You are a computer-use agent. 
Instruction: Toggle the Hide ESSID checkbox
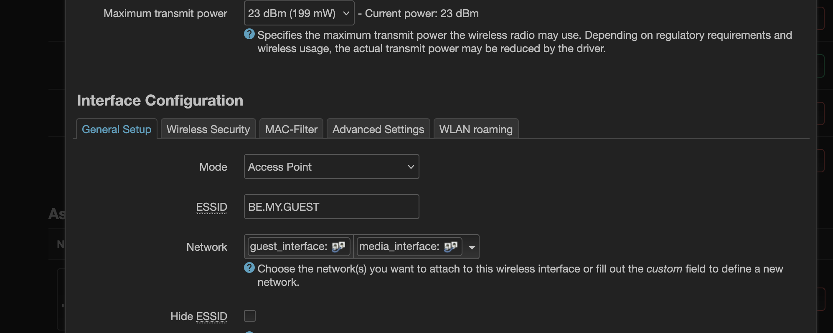tap(250, 316)
